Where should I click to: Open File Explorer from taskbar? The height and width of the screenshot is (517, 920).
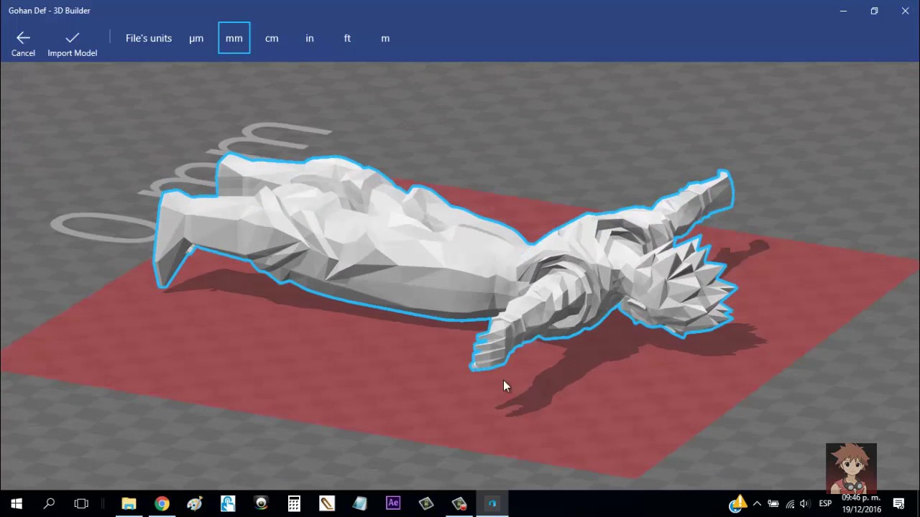coord(129,503)
